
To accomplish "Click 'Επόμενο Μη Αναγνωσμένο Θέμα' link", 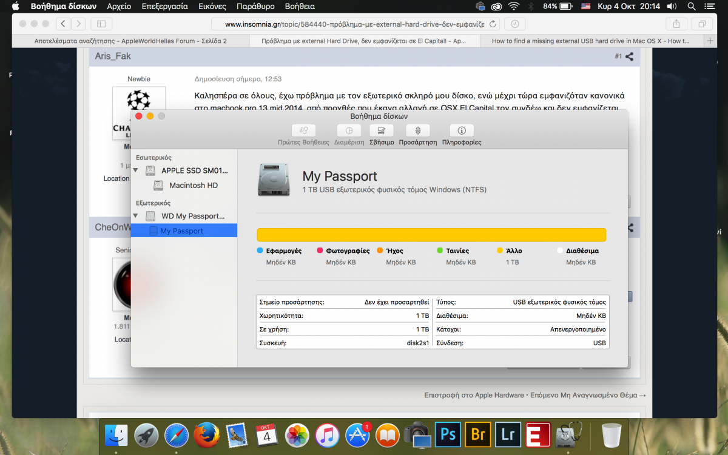I will pyautogui.click(x=588, y=395).
